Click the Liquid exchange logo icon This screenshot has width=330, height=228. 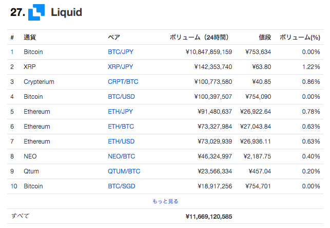36,12
